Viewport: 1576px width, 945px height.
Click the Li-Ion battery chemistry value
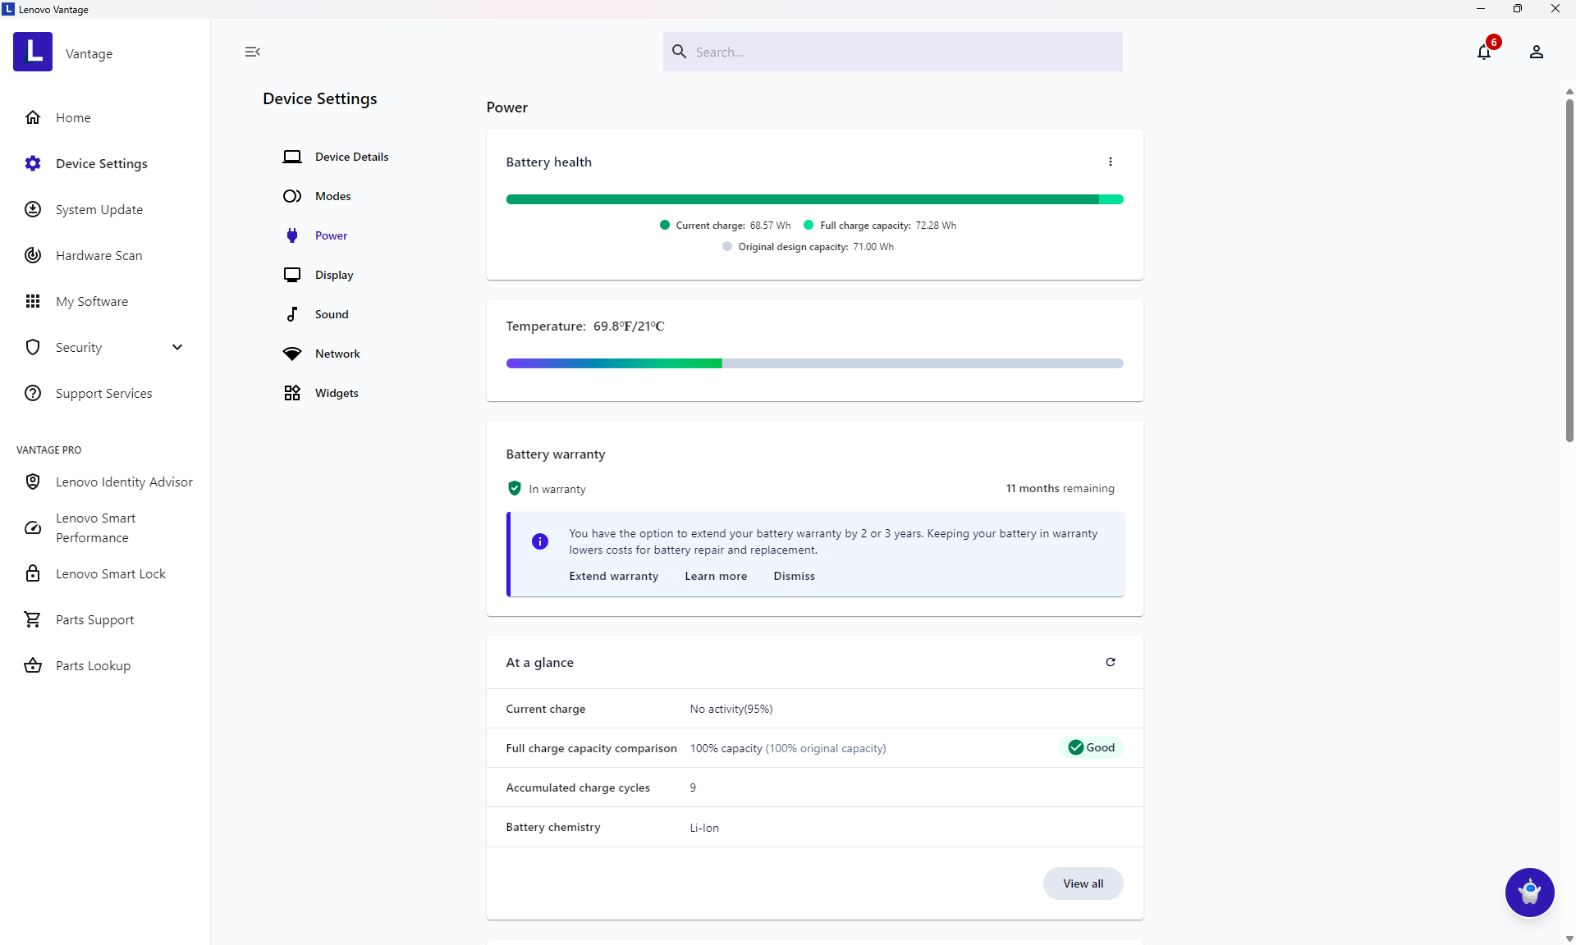point(704,828)
